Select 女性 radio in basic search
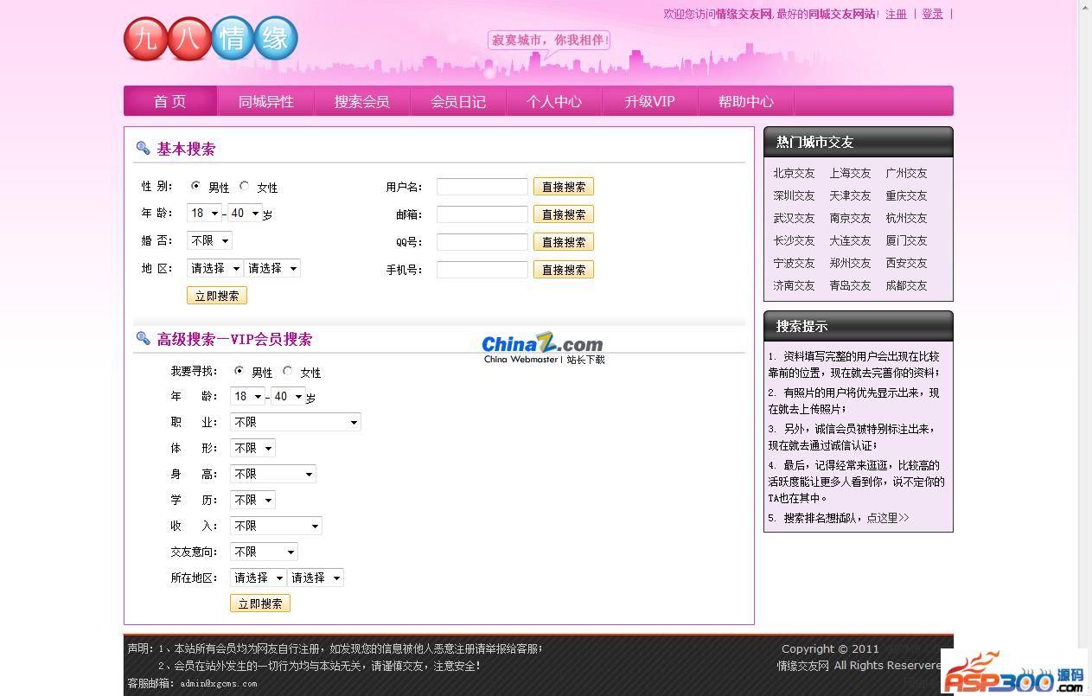This screenshot has width=1092, height=696. point(245,186)
